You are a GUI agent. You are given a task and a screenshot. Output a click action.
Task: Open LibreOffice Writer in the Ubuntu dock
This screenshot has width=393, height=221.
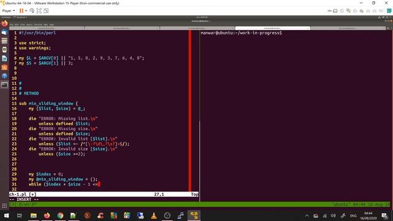coord(4,58)
